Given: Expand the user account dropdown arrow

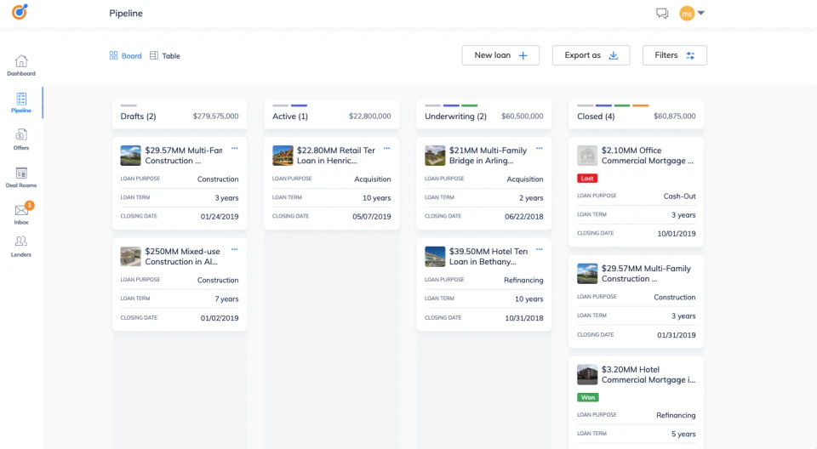Looking at the screenshot, I should pyautogui.click(x=701, y=14).
